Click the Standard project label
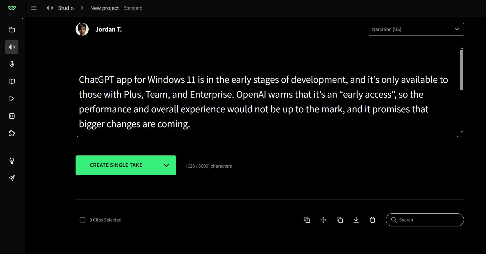 point(133,8)
